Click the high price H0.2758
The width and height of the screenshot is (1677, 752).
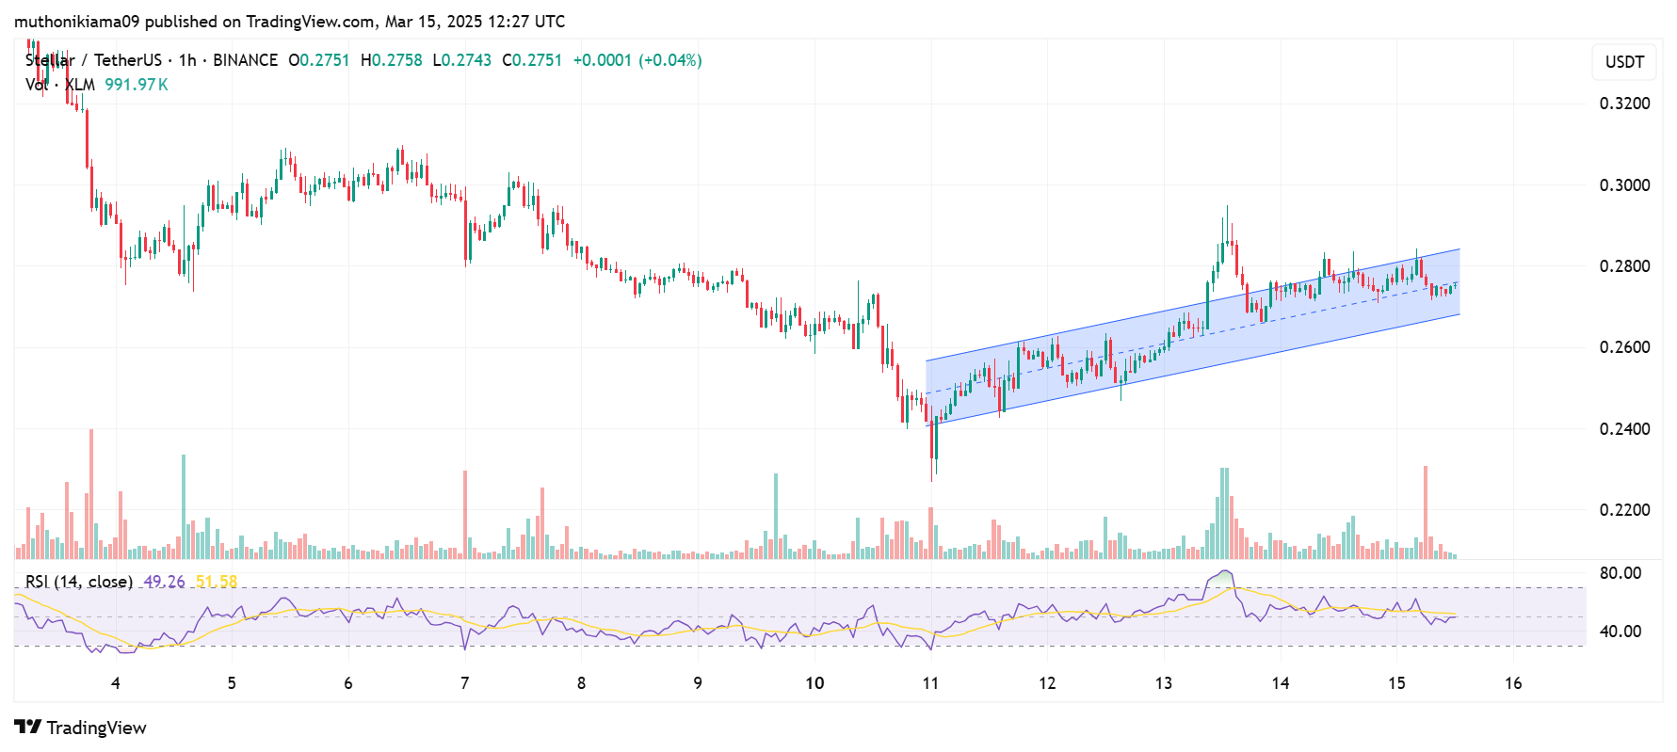392,60
